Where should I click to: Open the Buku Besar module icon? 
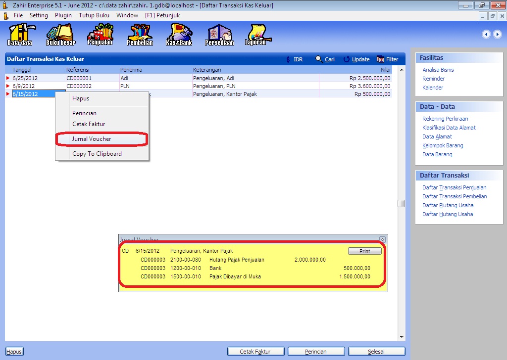[x=59, y=35]
